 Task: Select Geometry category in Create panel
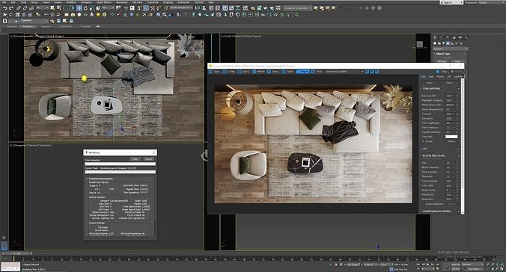[x=435, y=43]
